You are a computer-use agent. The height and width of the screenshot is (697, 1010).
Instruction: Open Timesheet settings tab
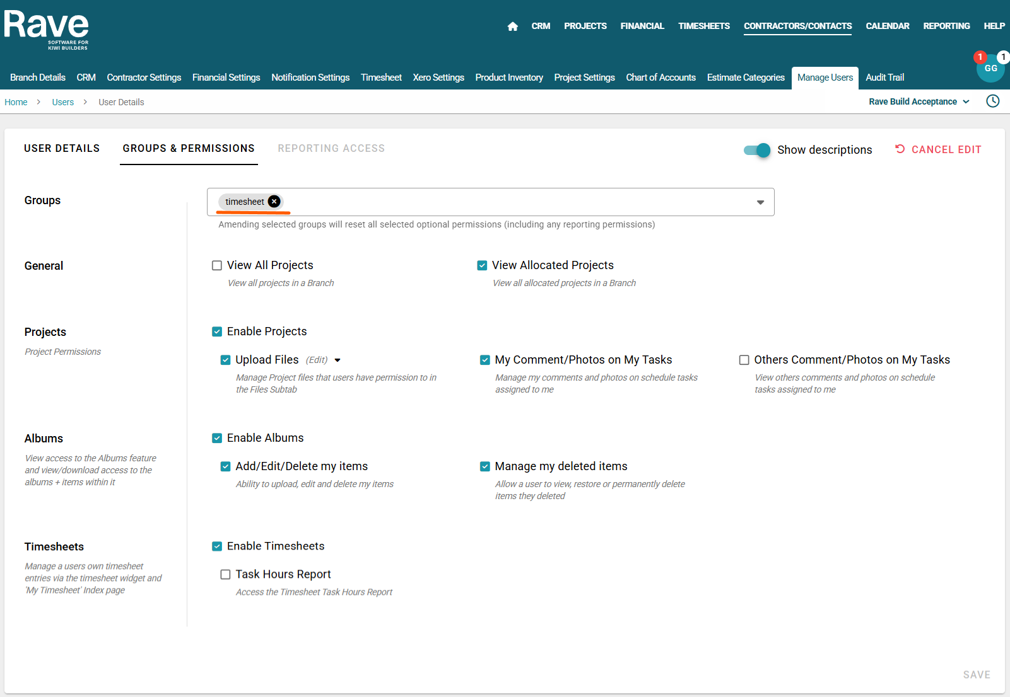point(381,78)
